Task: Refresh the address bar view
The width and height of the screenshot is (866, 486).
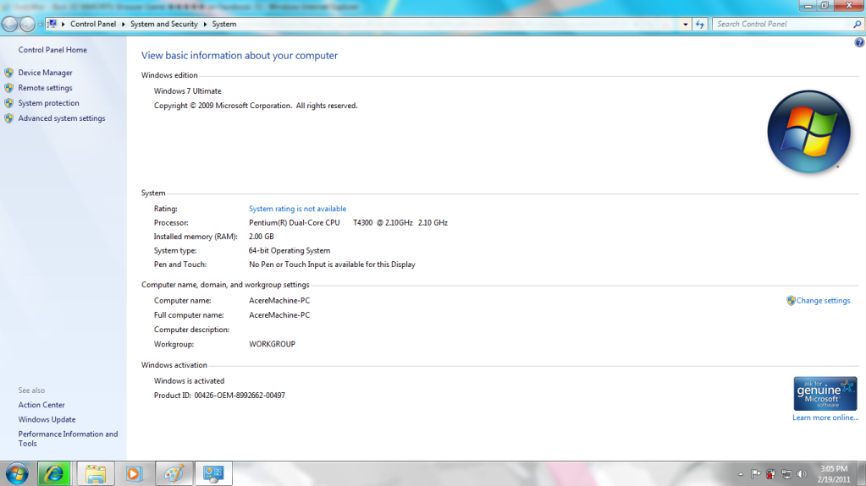Action: coord(700,25)
